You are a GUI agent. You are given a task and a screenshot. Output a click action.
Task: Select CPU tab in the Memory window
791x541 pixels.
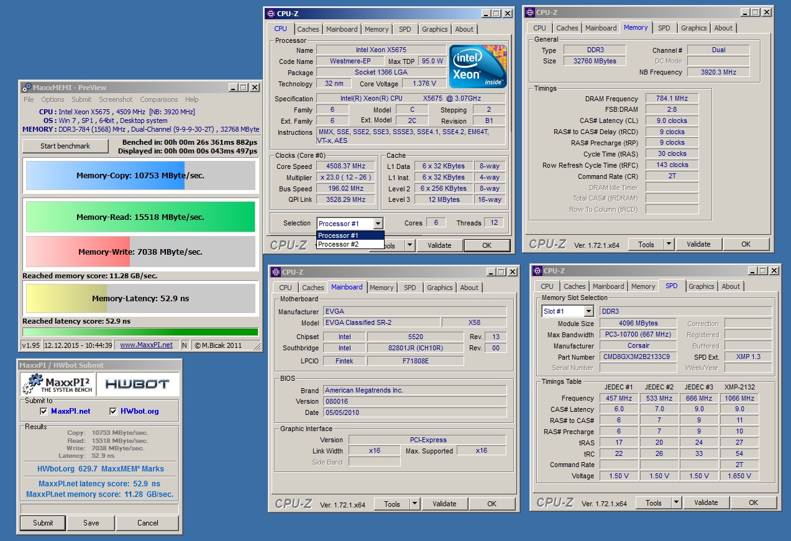pyautogui.click(x=539, y=28)
